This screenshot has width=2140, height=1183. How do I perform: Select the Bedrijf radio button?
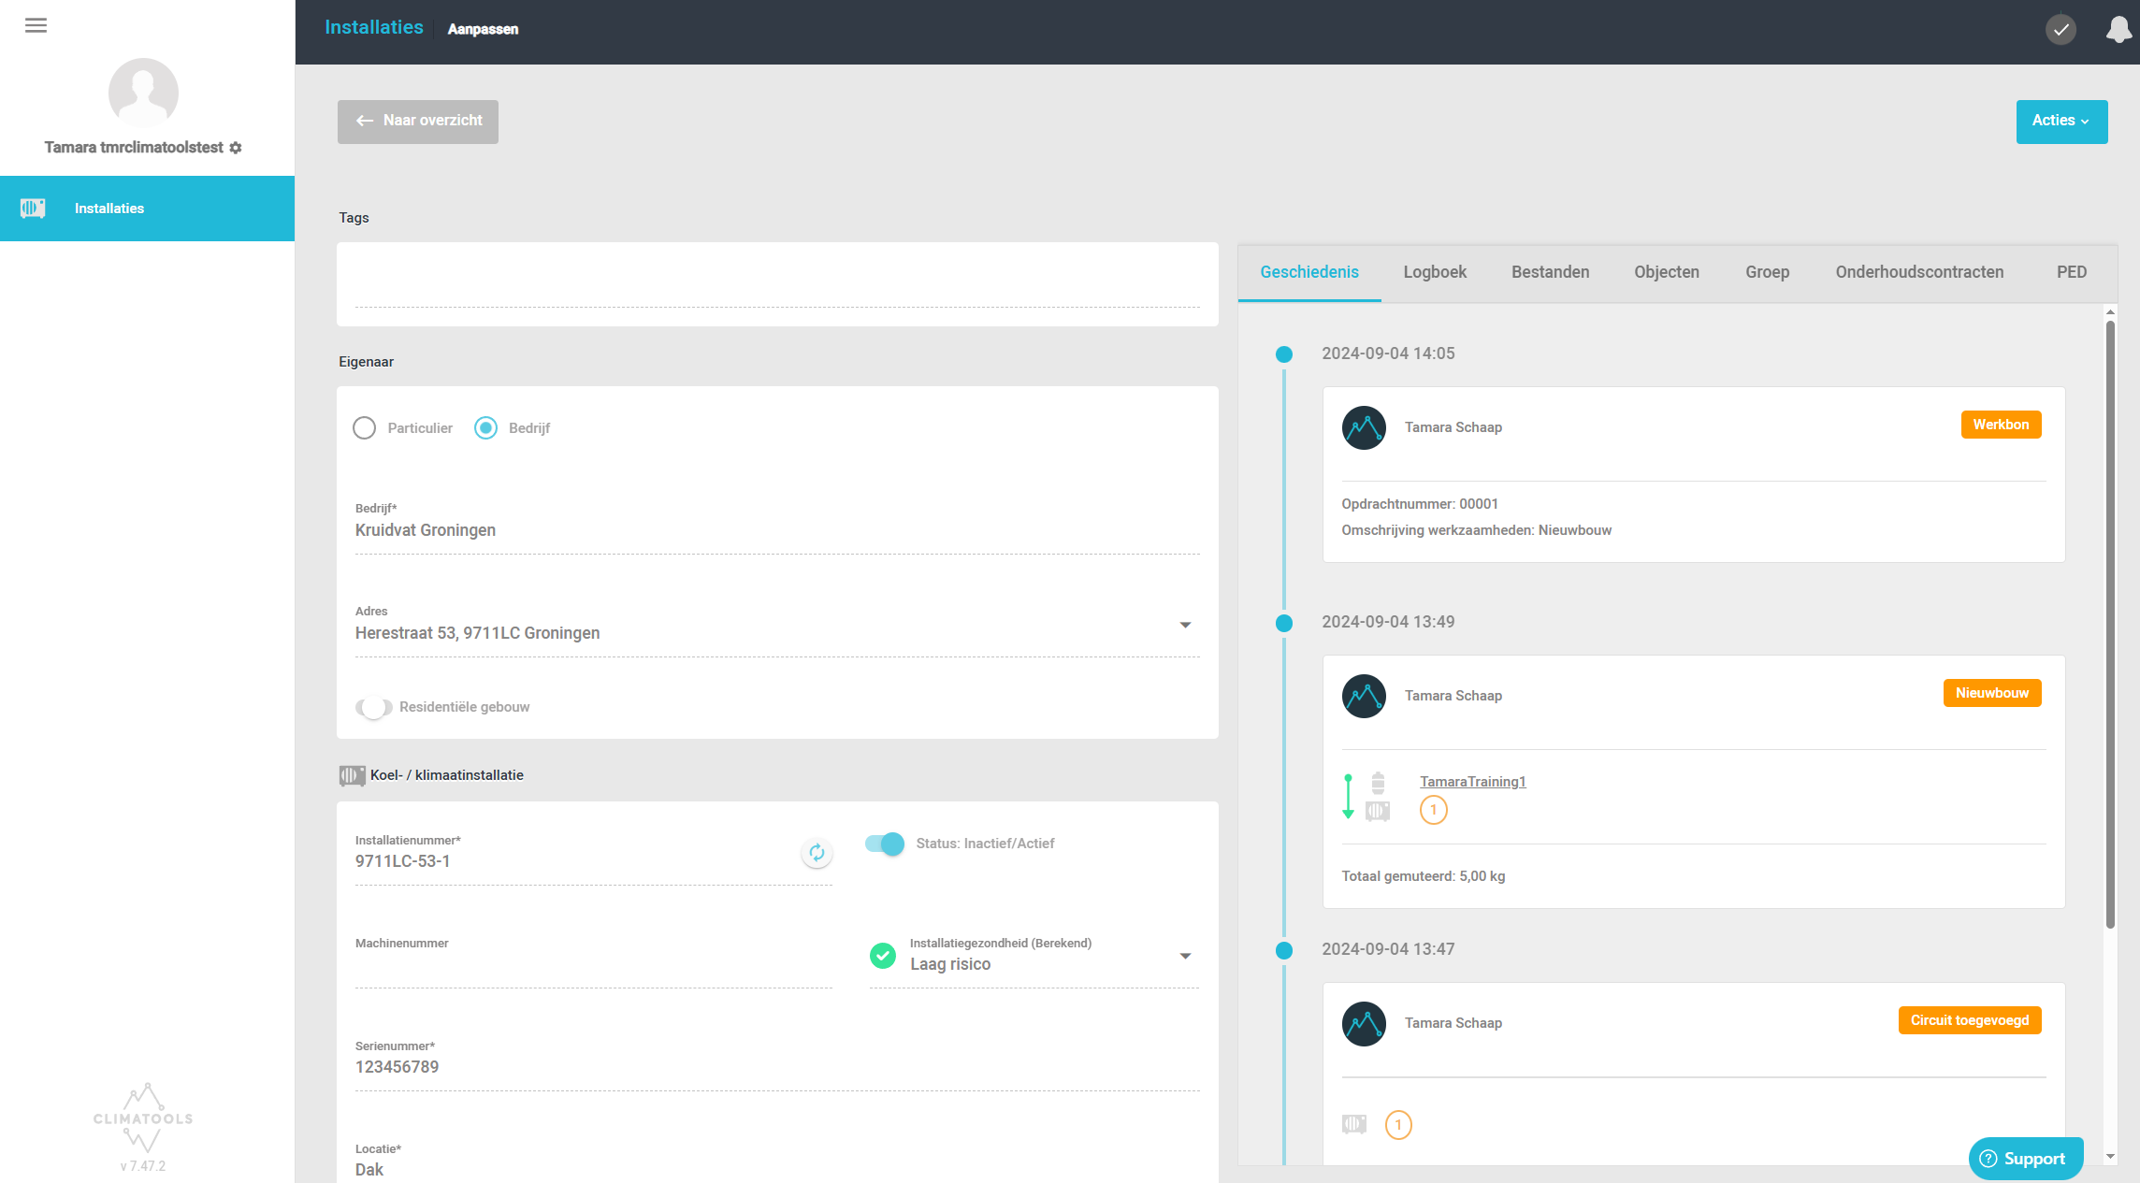coord(485,428)
